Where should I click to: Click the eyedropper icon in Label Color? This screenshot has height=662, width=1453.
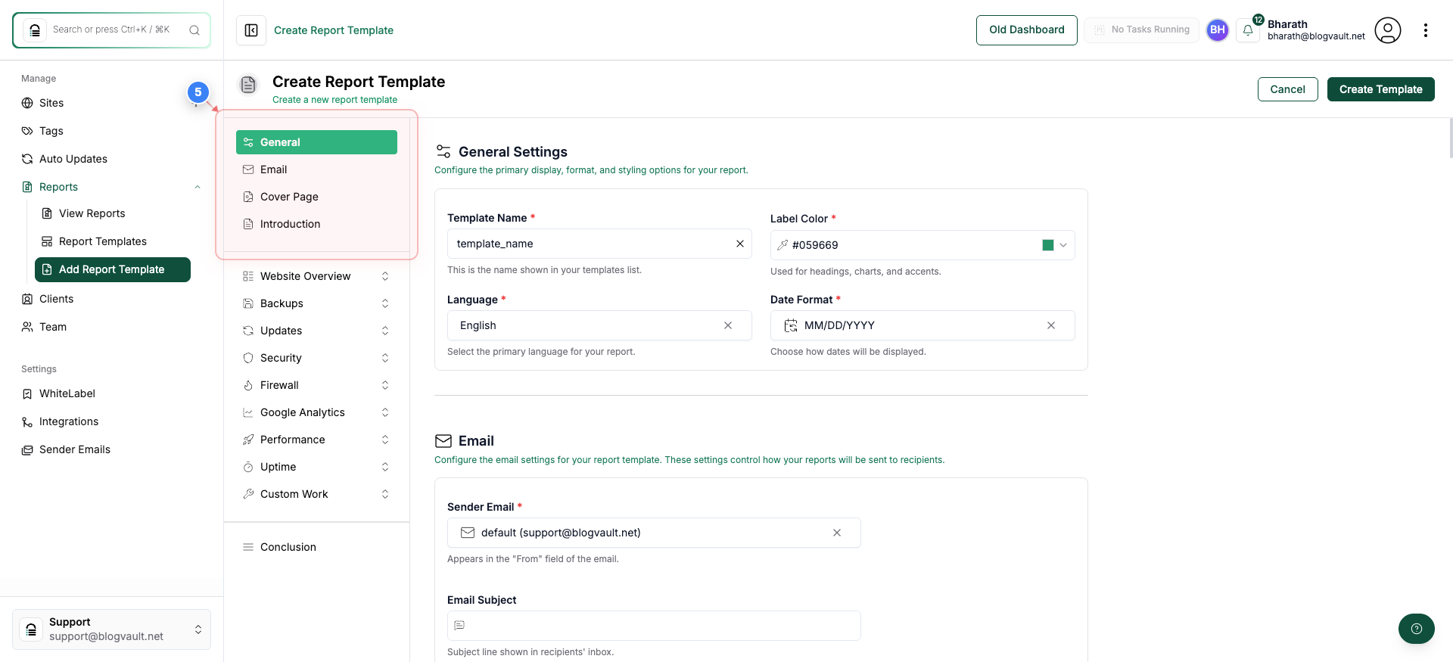pyautogui.click(x=783, y=245)
